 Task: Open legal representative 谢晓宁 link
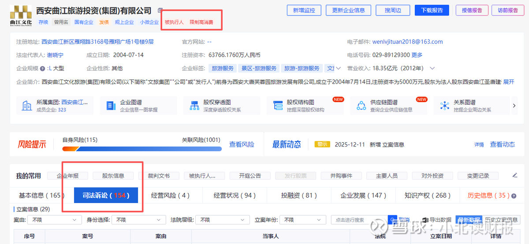coord(55,55)
